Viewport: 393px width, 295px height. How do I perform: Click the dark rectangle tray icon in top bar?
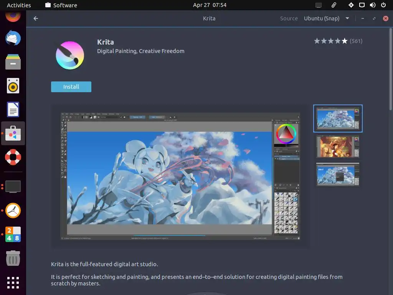(x=319, y=5)
